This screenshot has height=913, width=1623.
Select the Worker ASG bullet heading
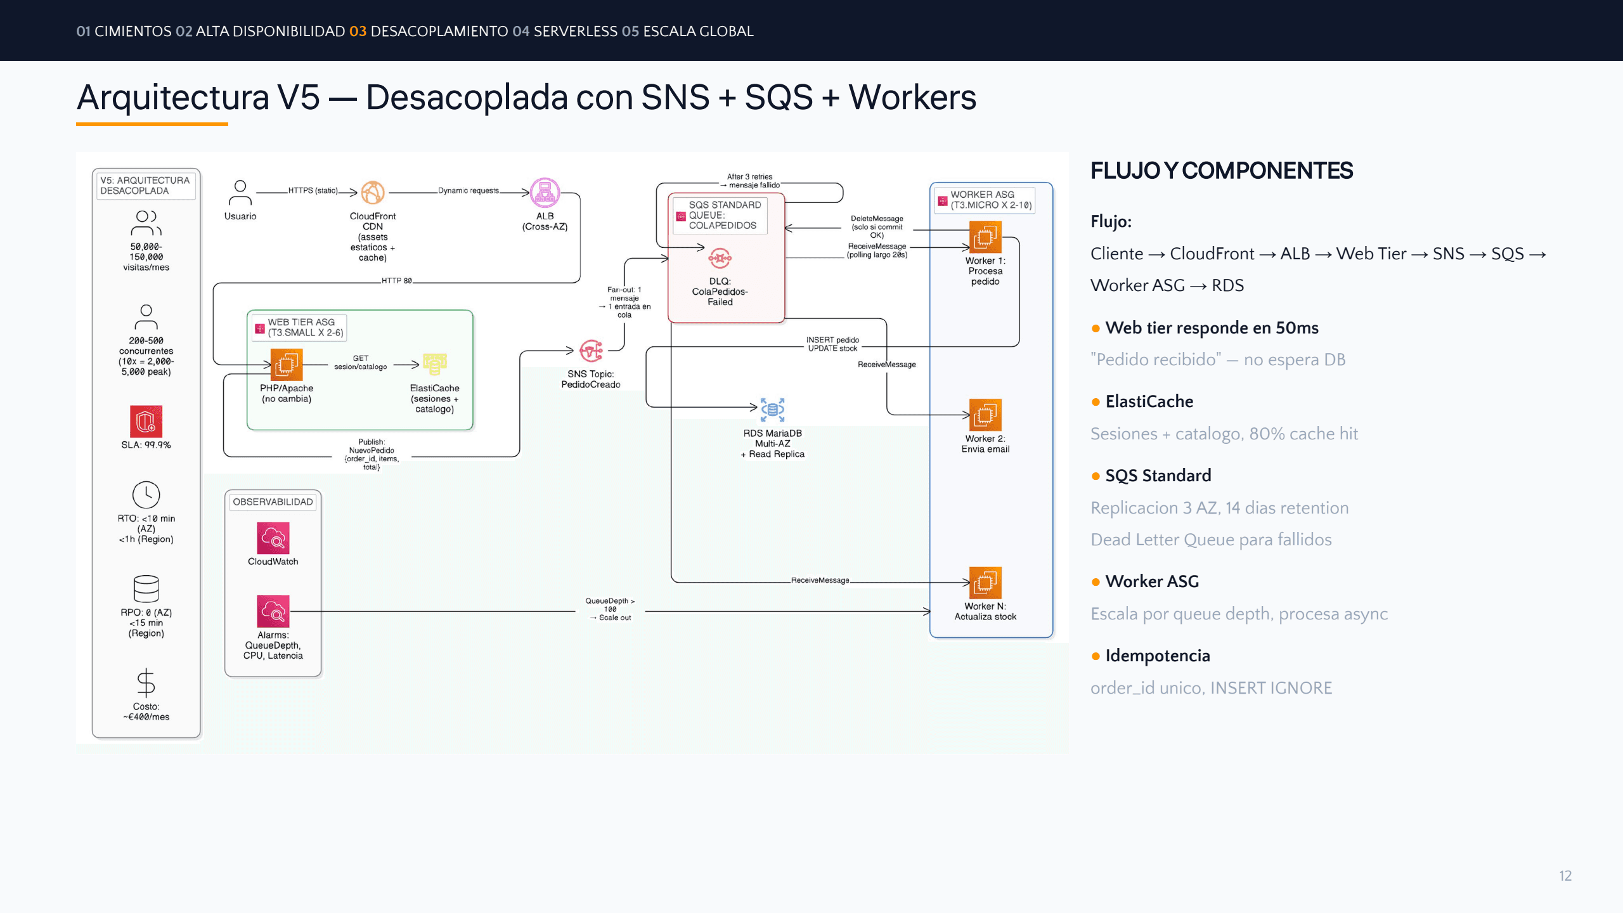click(1152, 581)
